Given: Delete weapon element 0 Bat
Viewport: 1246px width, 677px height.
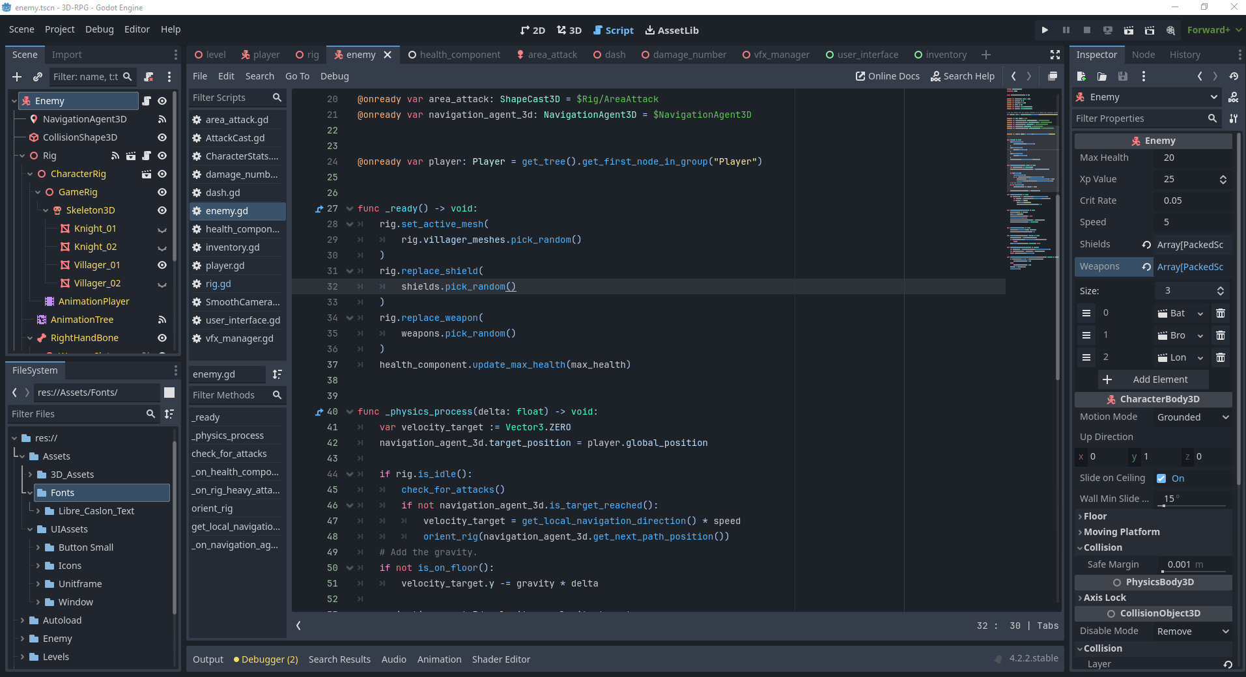Looking at the screenshot, I should pos(1221,313).
